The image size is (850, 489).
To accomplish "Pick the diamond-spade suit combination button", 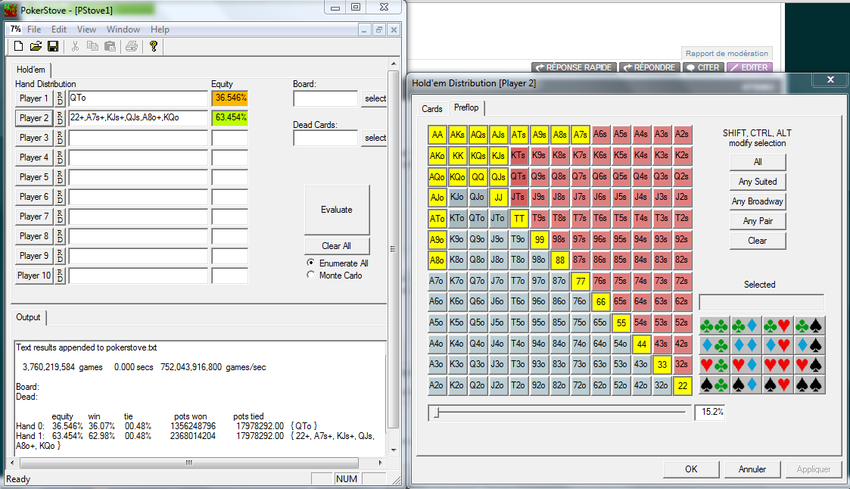I will click(809, 346).
